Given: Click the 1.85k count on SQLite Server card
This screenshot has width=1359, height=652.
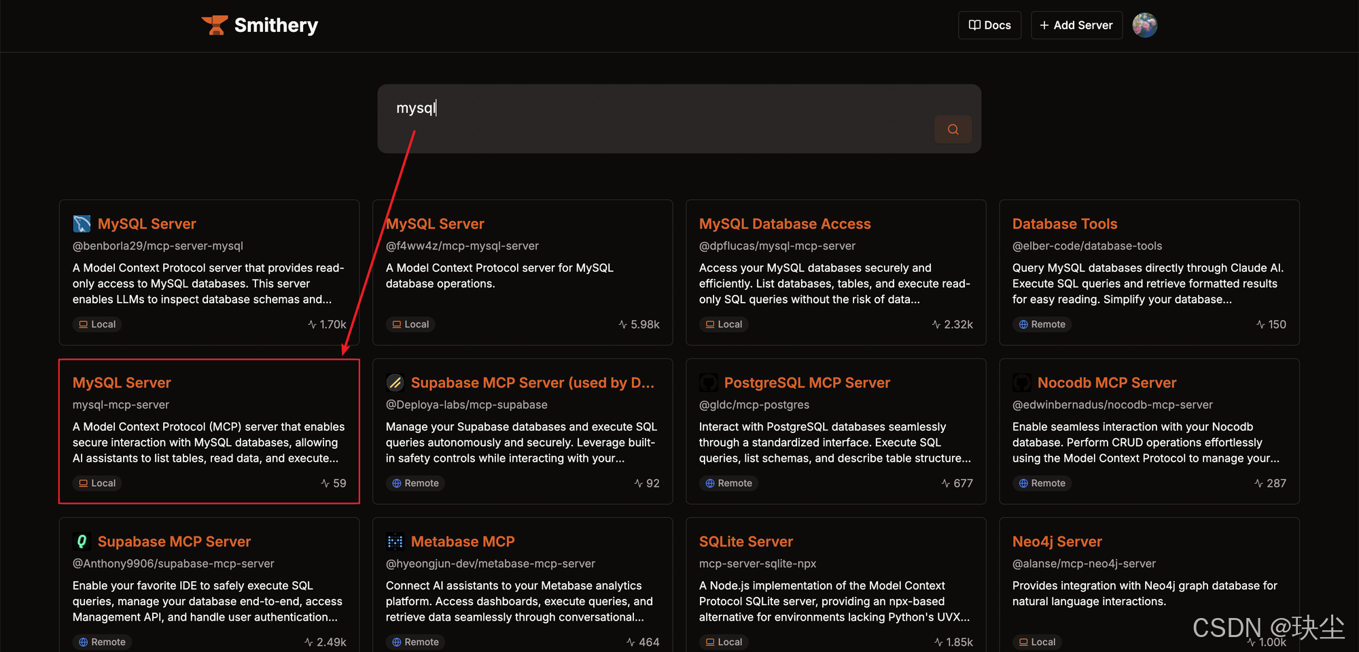Looking at the screenshot, I should pos(953,642).
